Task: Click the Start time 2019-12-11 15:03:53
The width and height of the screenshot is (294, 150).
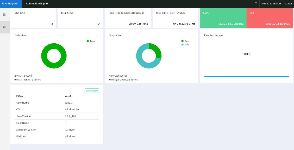Action: 232,24
